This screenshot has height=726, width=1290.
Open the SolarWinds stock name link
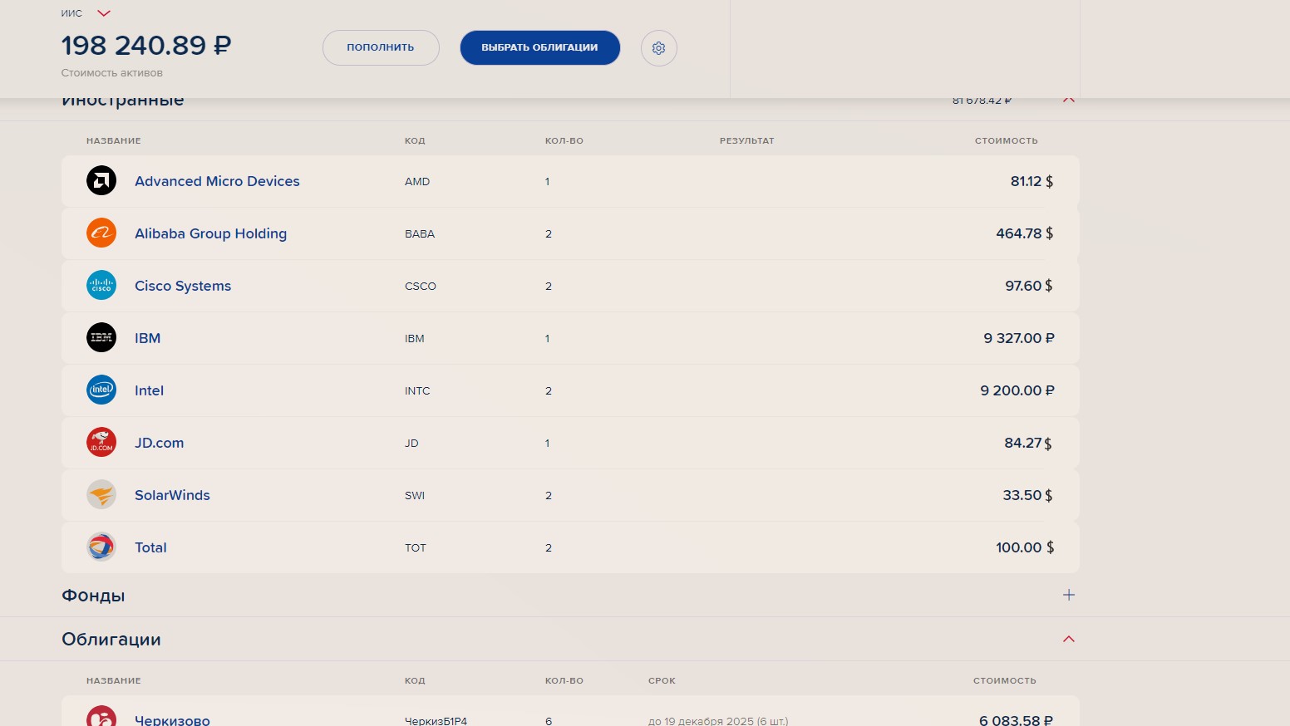[172, 495]
